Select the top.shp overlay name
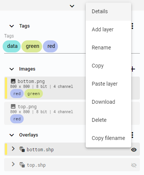 (x=36, y=165)
